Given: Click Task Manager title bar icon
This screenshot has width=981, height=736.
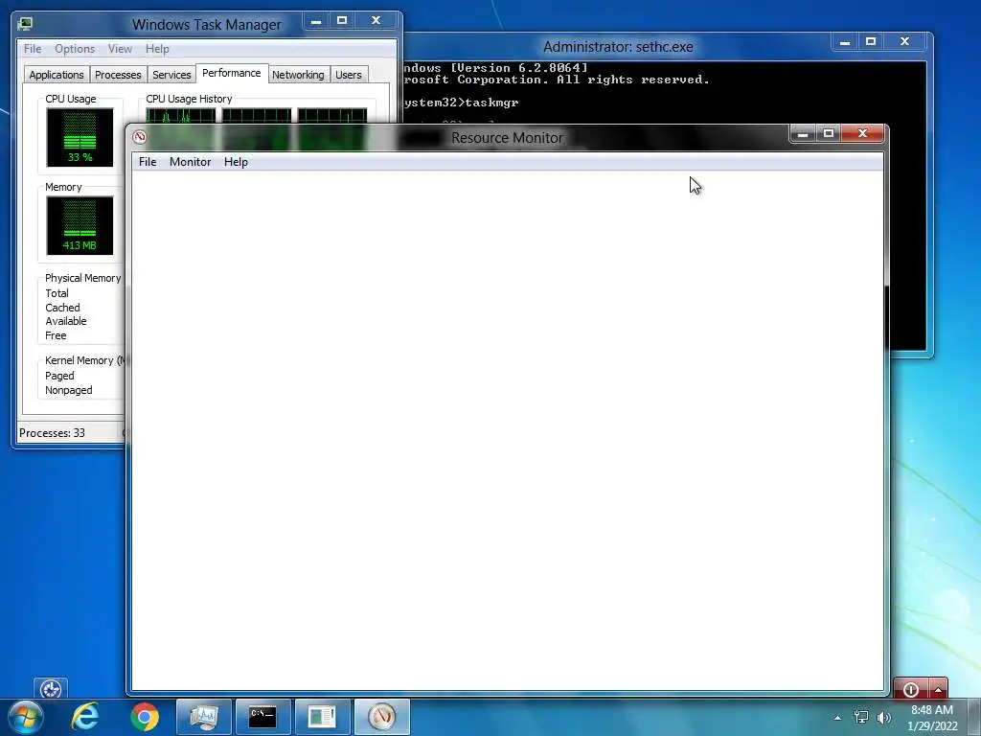Looking at the screenshot, I should pyautogui.click(x=26, y=24).
